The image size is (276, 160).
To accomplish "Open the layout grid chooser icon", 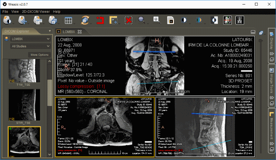I will [x=68, y=20].
